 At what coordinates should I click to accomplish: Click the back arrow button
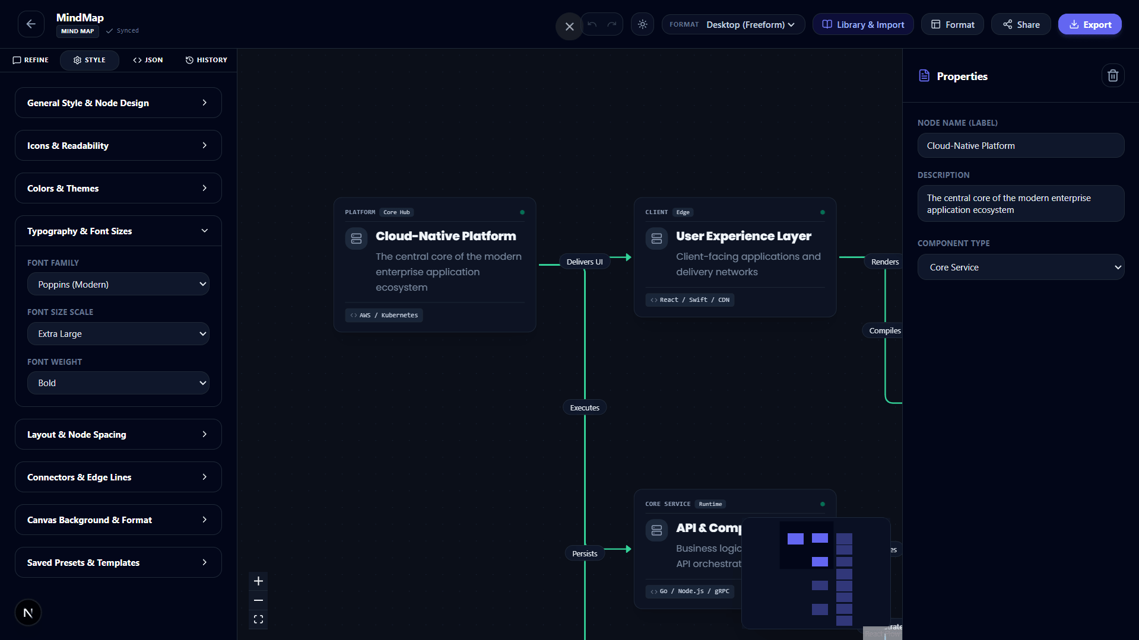coord(31,24)
